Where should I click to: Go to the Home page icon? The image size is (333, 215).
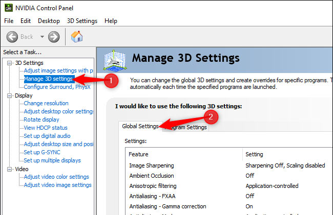point(77,37)
